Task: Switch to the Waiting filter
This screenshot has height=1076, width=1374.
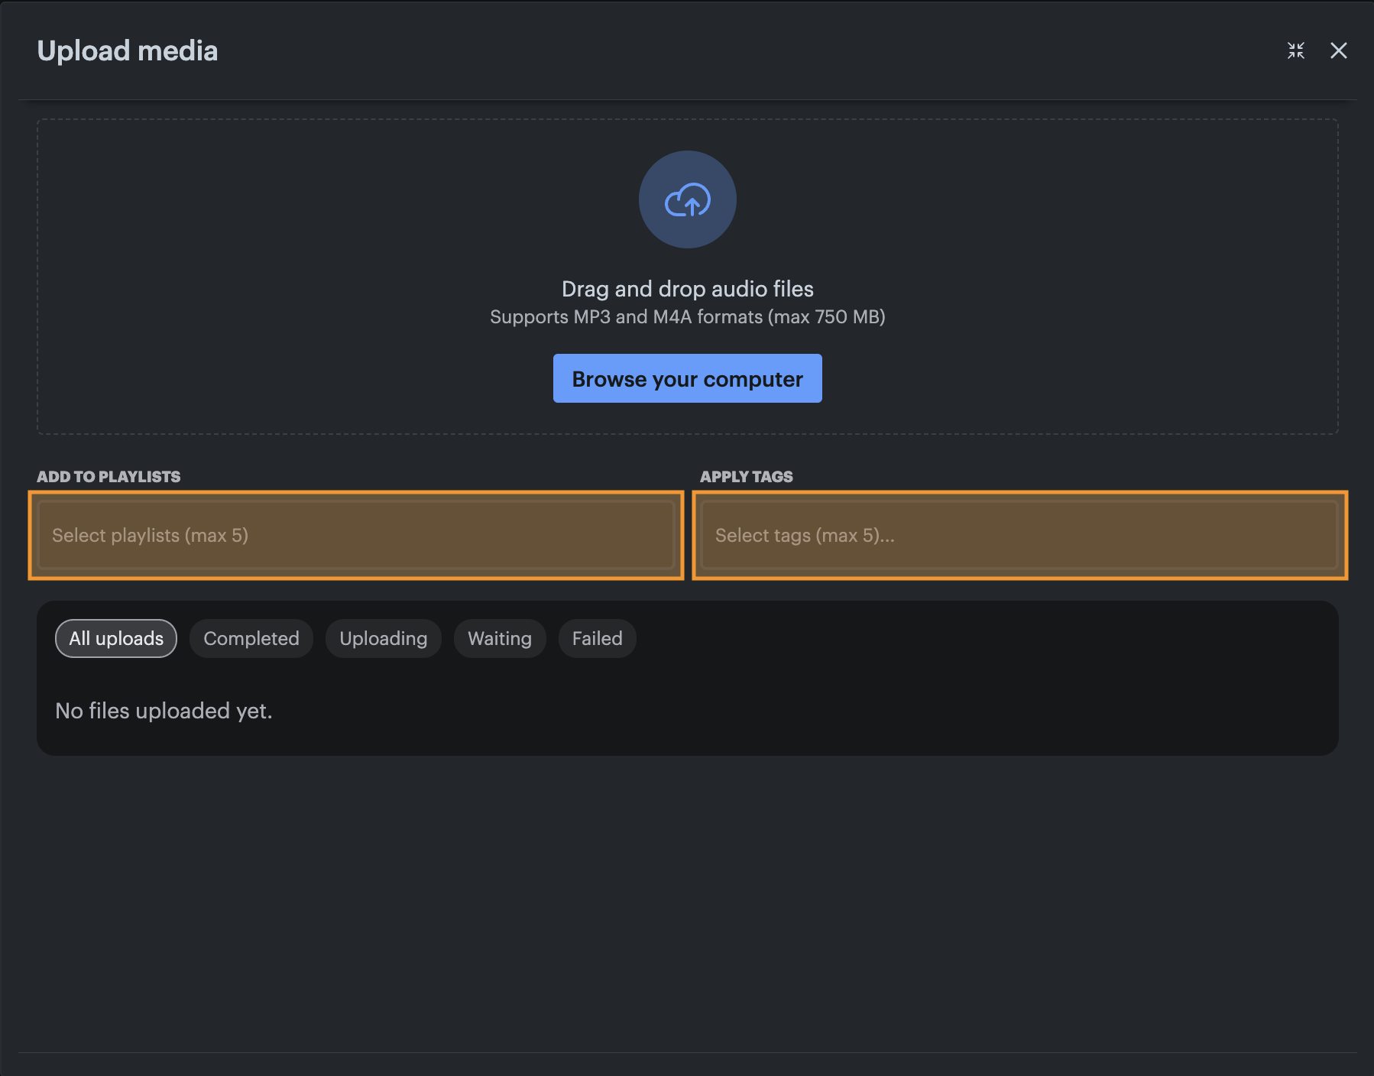Action: (500, 638)
